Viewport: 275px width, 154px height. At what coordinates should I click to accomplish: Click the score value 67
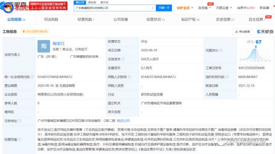[x=258, y=42]
